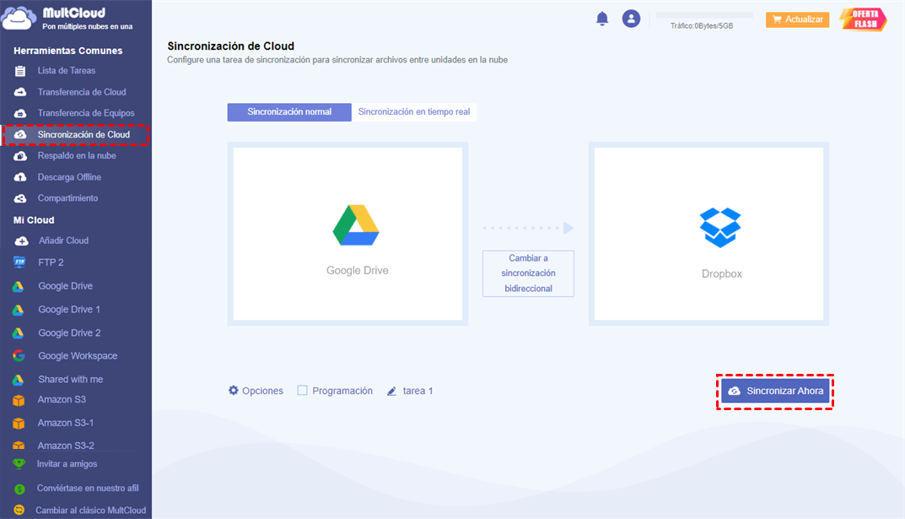Click the Descarga Offline icon
The width and height of the screenshot is (905, 519).
(20, 177)
